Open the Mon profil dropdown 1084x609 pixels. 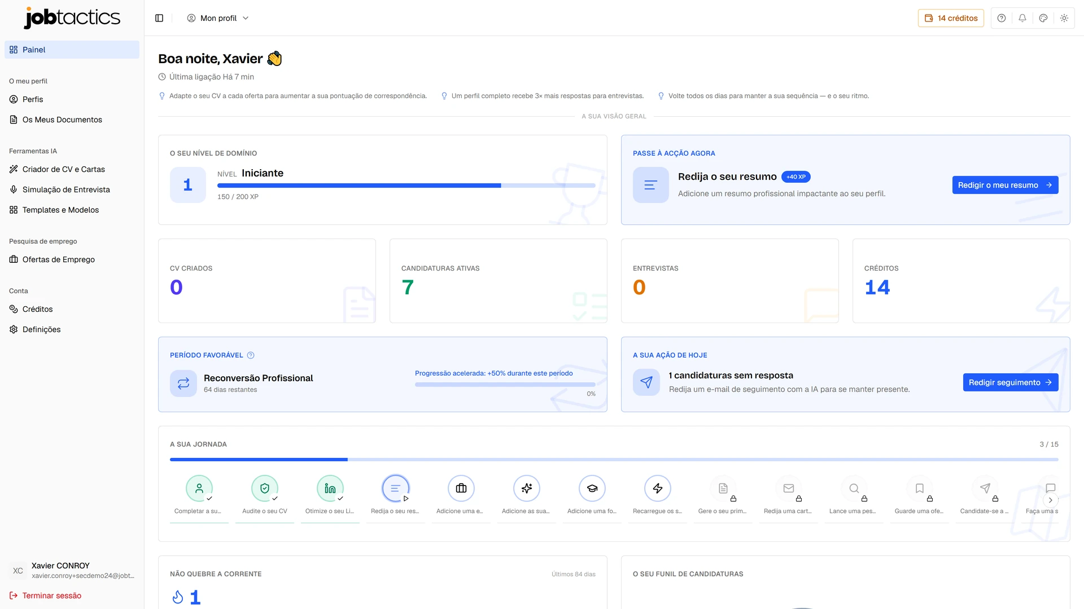pyautogui.click(x=218, y=18)
